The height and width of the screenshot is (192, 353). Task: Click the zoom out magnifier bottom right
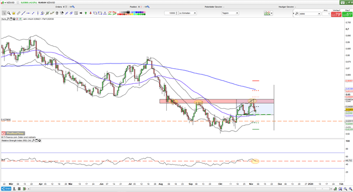[x=345, y=189]
